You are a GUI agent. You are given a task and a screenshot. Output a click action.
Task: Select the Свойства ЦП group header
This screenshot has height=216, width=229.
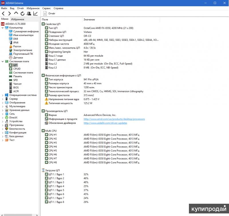(51, 24)
